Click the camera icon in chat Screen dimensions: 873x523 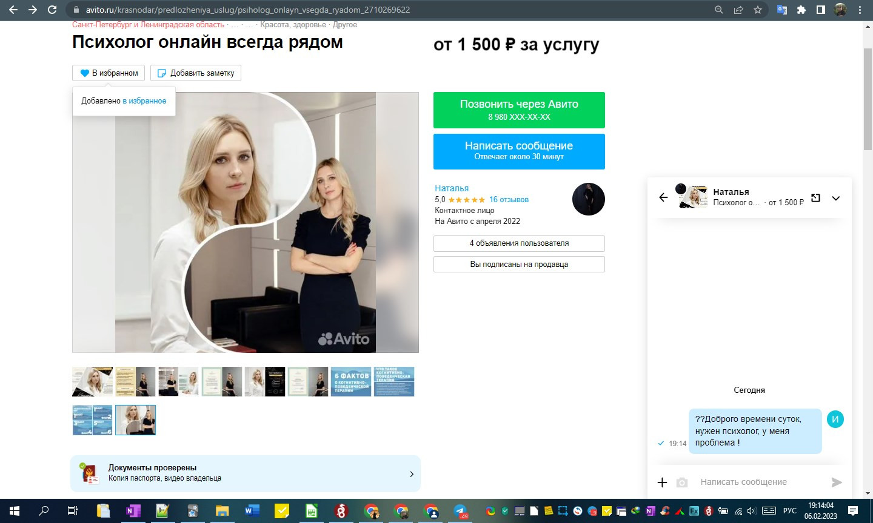(x=682, y=482)
